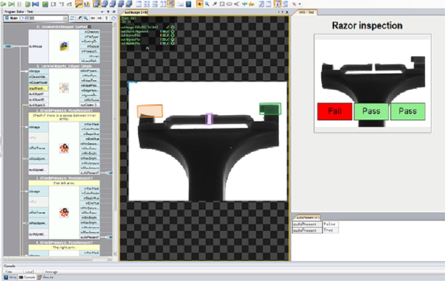Open the Console tab at bottom
445x281 pixels.
pos(27,277)
